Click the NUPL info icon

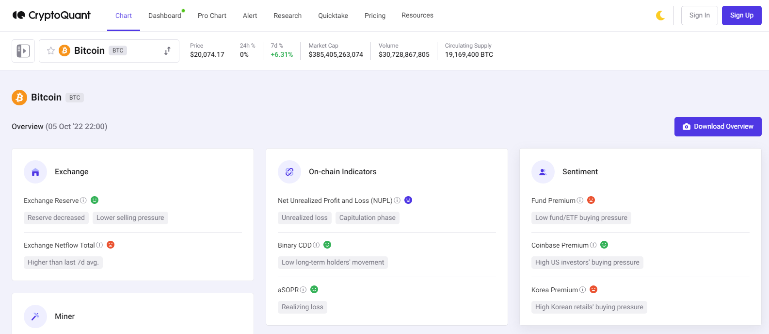click(x=397, y=200)
